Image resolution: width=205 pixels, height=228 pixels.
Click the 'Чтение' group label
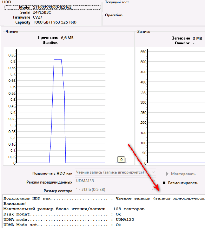12,32
